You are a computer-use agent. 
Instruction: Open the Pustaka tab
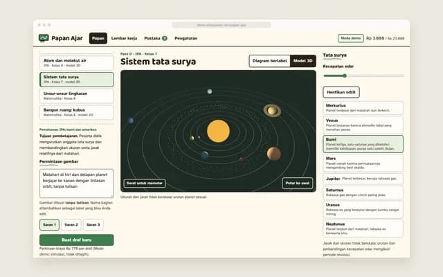(156, 38)
